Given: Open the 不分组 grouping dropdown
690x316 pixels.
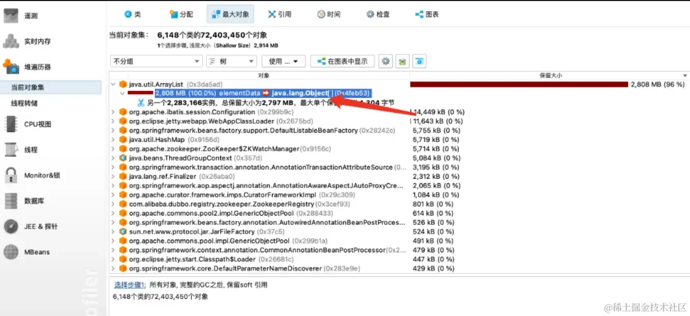Looking at the screenshot, I should (156, 61).
